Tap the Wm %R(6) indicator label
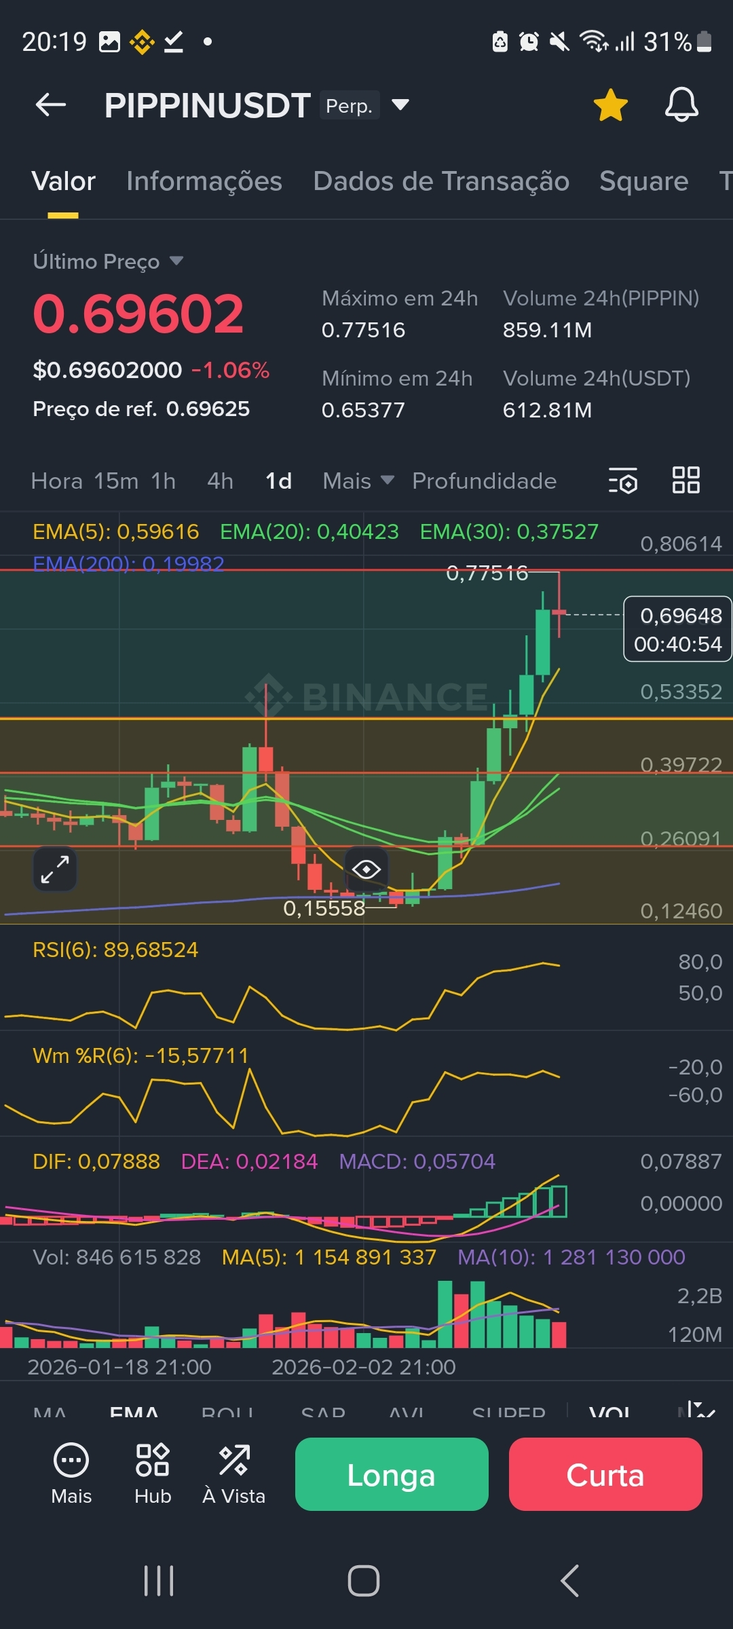 [140, 1055]
